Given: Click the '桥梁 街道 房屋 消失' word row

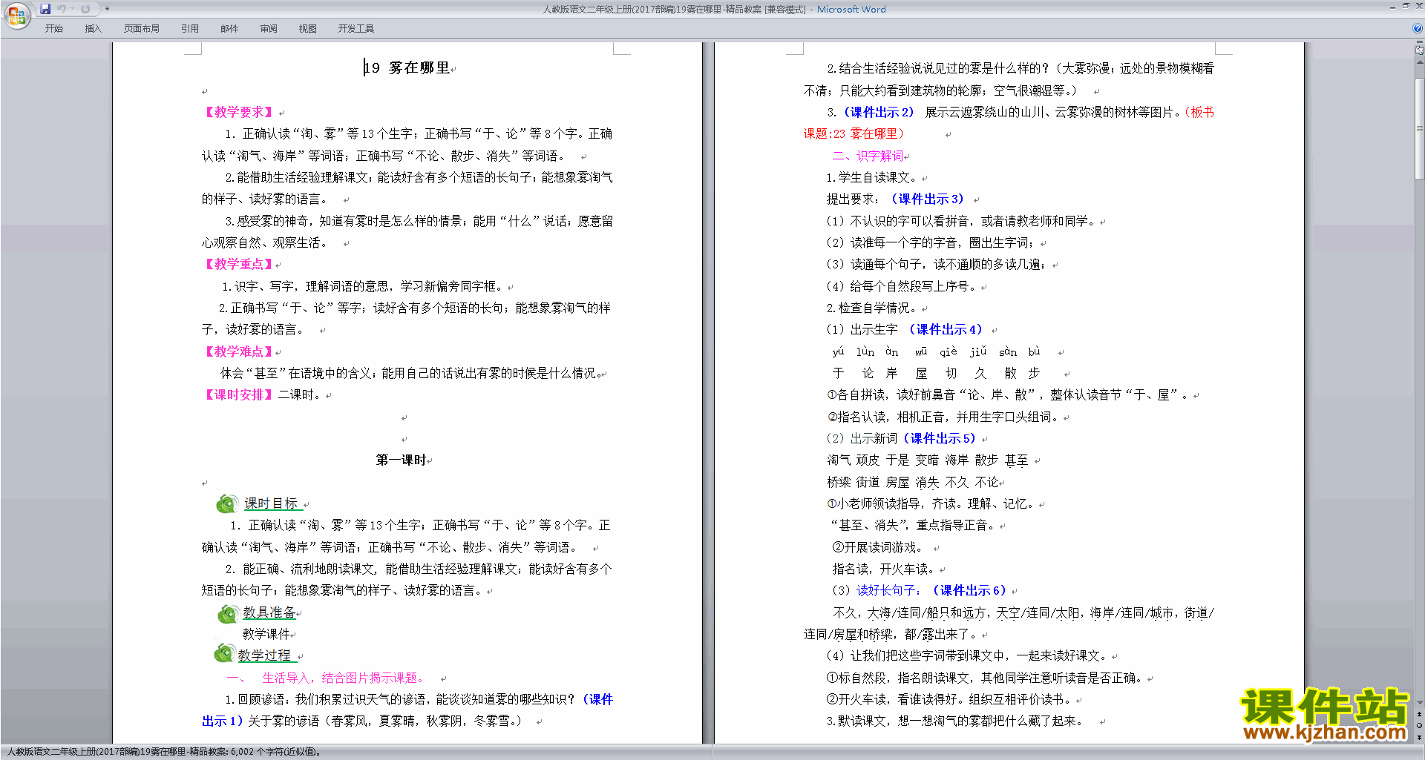Looking at the screenshot, I should [883, 483].
